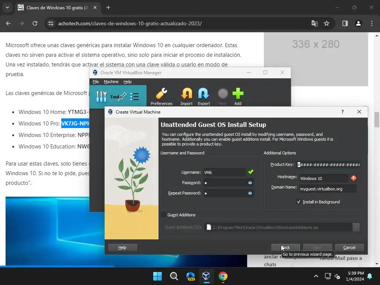This screenshot has height=285, width=380.
Task: Click the green username valid checkmark
Action: point(251,172)
